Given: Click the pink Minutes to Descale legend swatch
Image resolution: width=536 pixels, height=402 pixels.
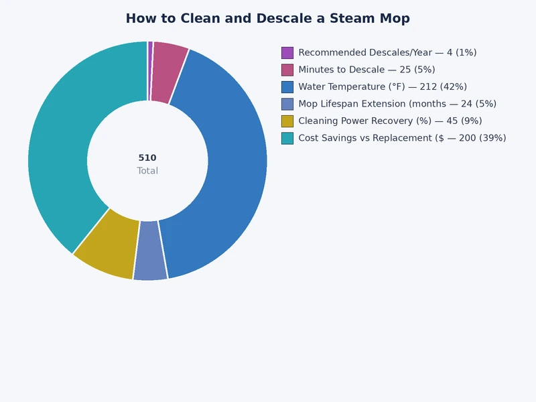Looking at the screenshot, I should pos(288,69).
